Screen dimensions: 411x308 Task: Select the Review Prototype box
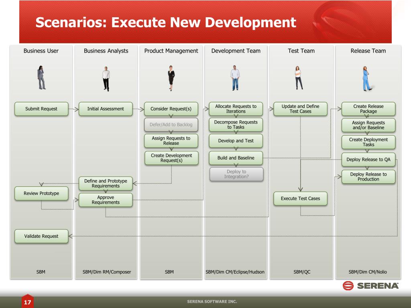(x=41, y=193)
